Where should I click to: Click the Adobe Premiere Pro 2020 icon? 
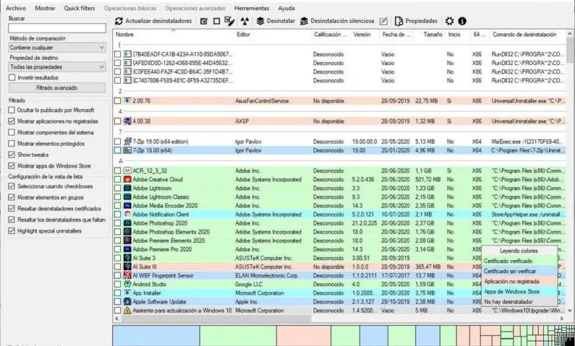pos(128,250)
